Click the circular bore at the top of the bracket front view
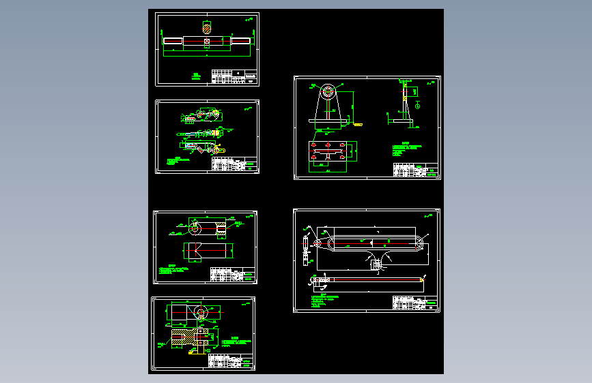This screenshot has width=592, height=383. tap(328, 91)
